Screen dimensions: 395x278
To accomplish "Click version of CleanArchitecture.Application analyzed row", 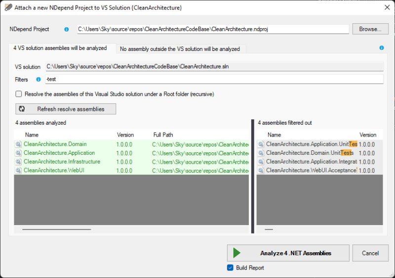I will 124,153.
